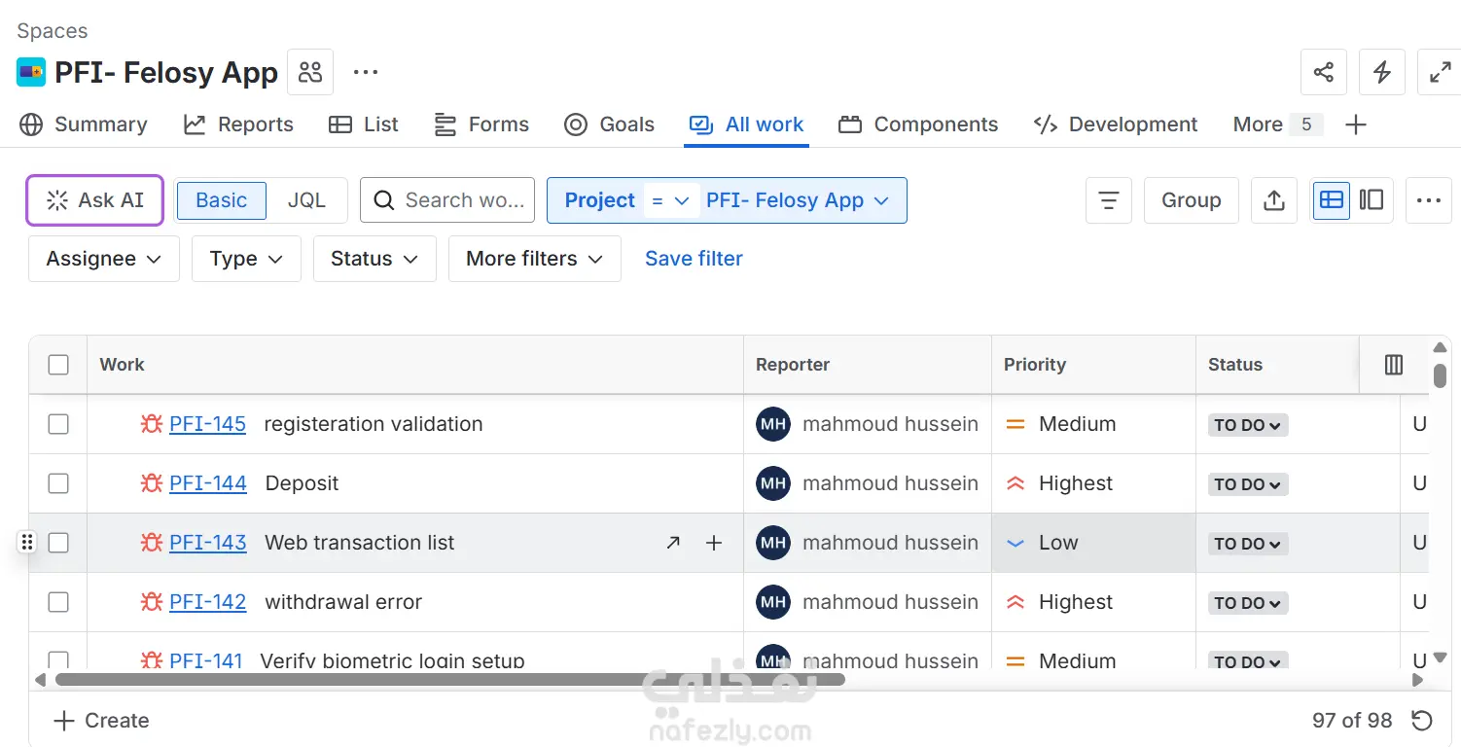Expand the Assignee filter dropdown

pos(104,259)
